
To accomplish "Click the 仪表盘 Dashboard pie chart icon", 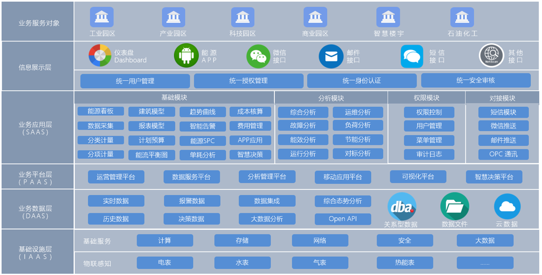I will coord(100,55).
